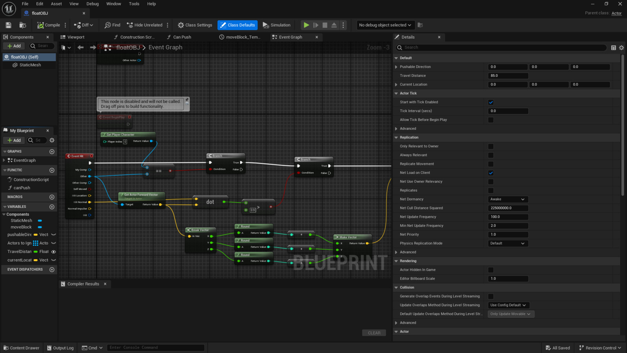Screen dimensions: 627x353
Task: Click the Find button
Action: click(112, 25)
